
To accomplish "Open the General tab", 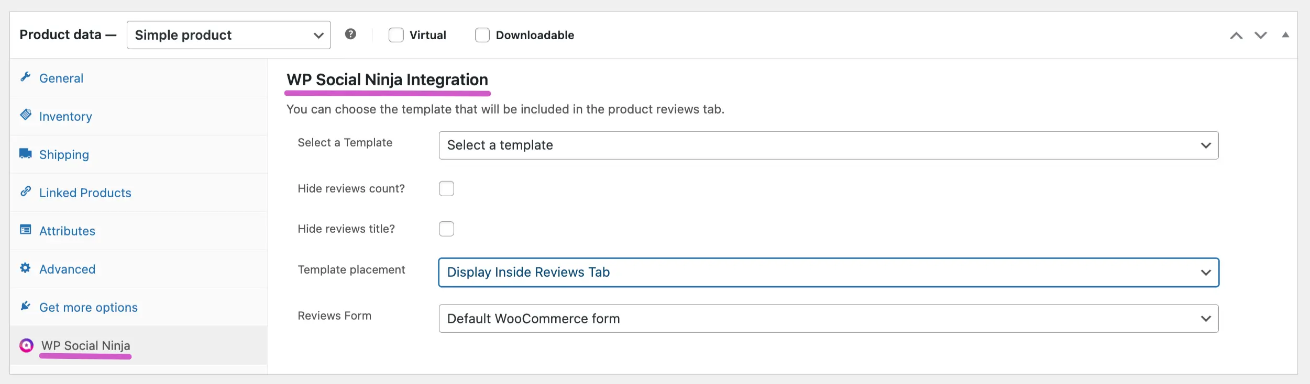I will click(139, 78).
